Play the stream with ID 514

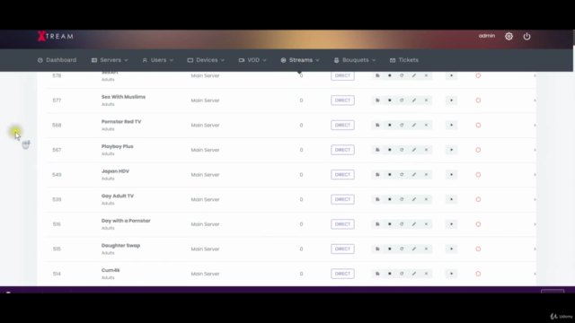(451, 274)
